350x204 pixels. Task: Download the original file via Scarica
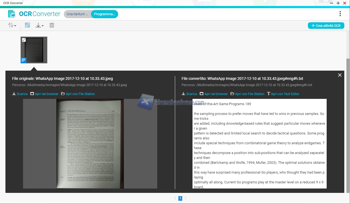click(20, 94)
